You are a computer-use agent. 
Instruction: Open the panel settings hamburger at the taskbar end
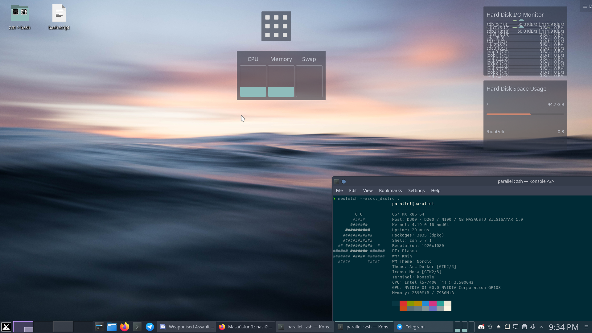click(586, 327)
